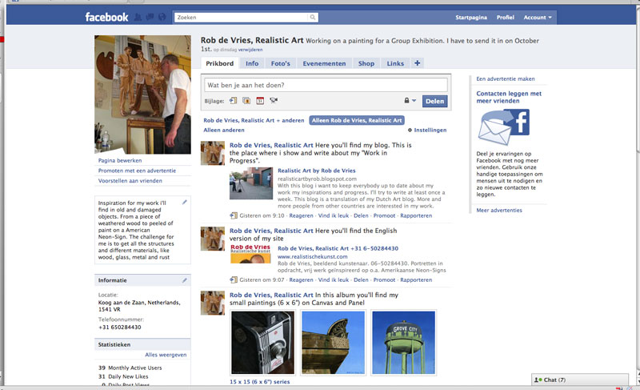Image resolution: width=640 pixels, height=390 pixels.
Task: Click Pagina bewerken link
Action: (x=120, y=160)
